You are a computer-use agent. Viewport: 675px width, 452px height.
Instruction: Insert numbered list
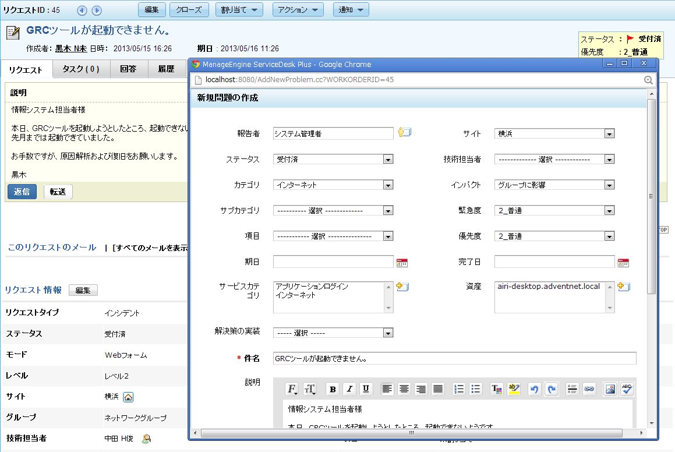(x=459, y=389)
